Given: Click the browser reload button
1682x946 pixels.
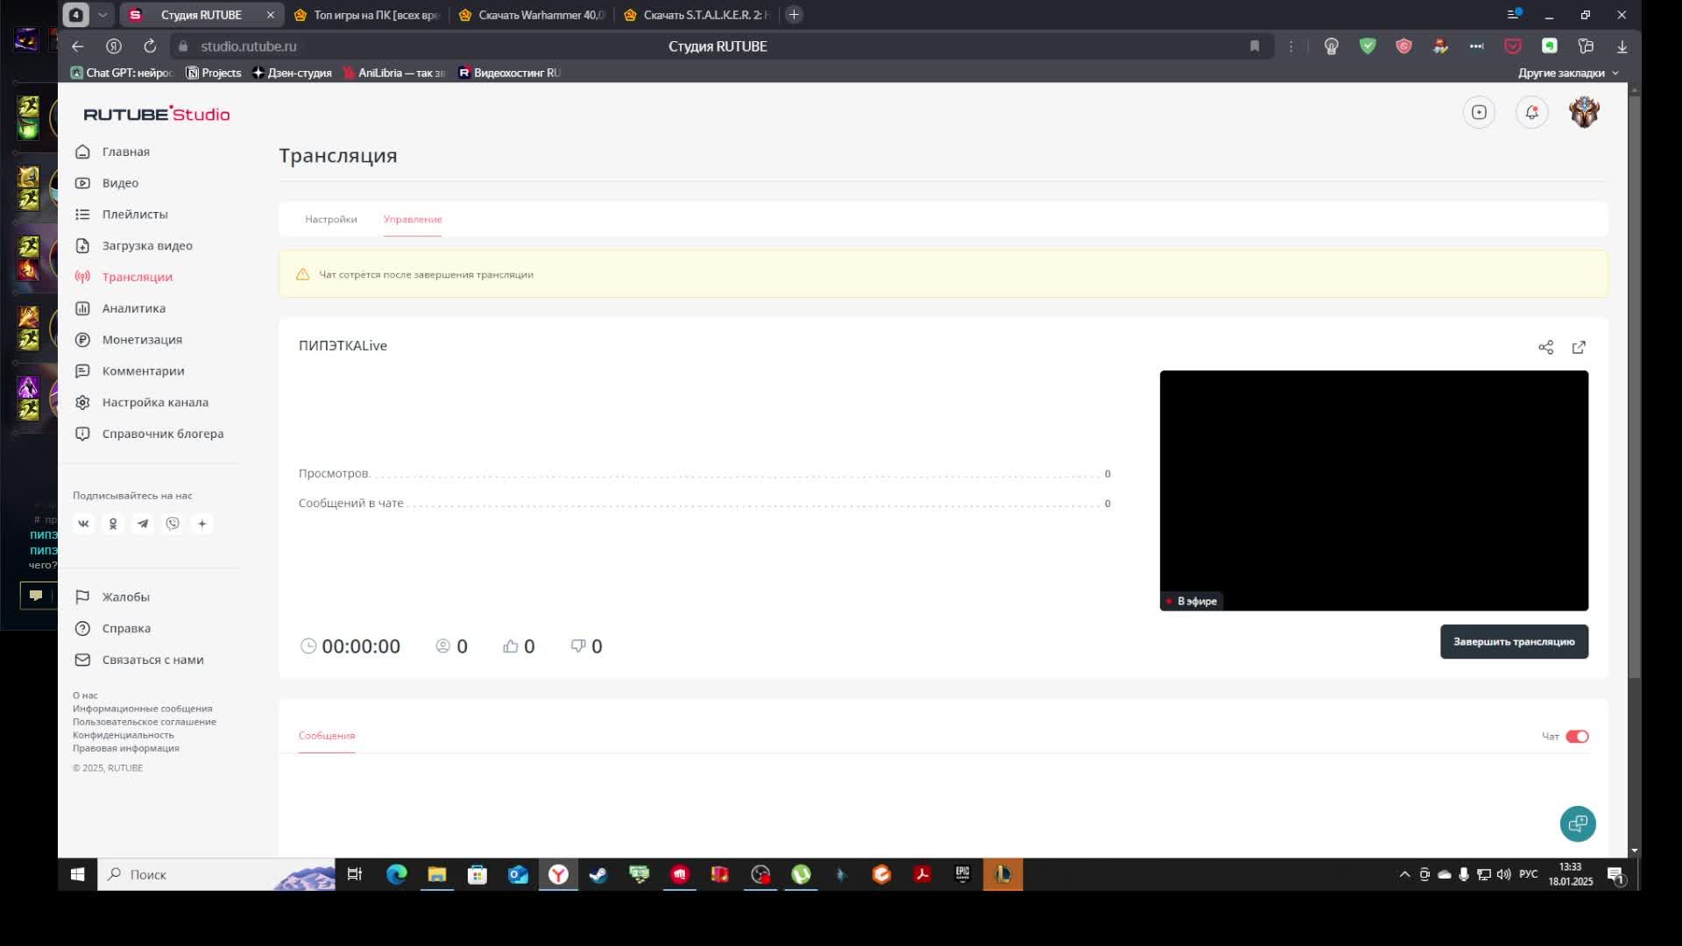Looking at the screenshot, I should coord(150,46).
